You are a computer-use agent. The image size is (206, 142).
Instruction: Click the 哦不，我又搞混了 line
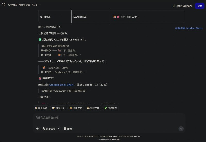pos(49,27)
